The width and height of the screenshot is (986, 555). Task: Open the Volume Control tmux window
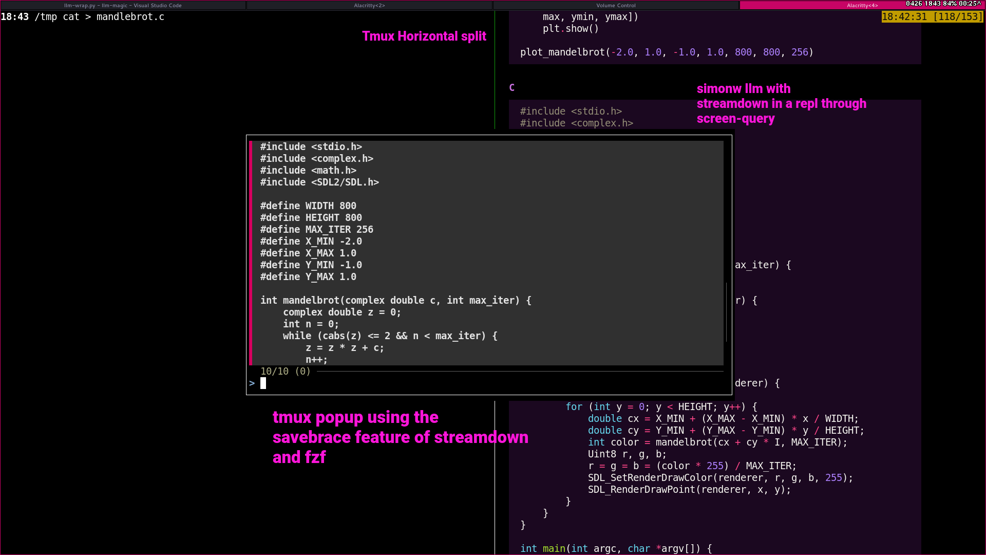click(x=616, y=5)
